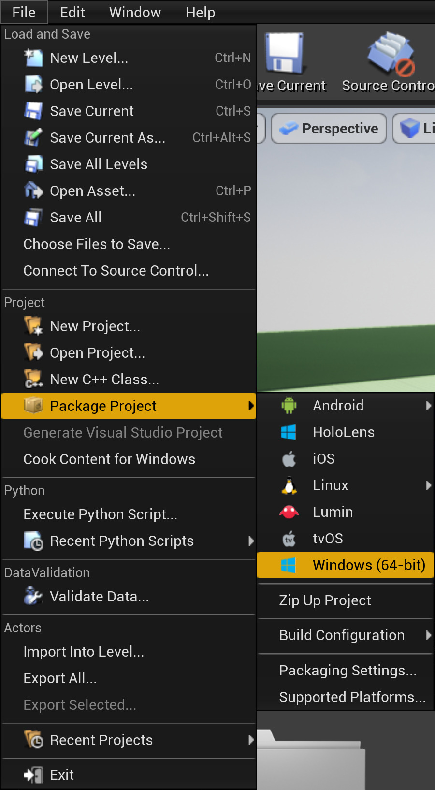Click Exit to quit the editor
This screenshot has width=435, height=790.
(x=62, y=775)
